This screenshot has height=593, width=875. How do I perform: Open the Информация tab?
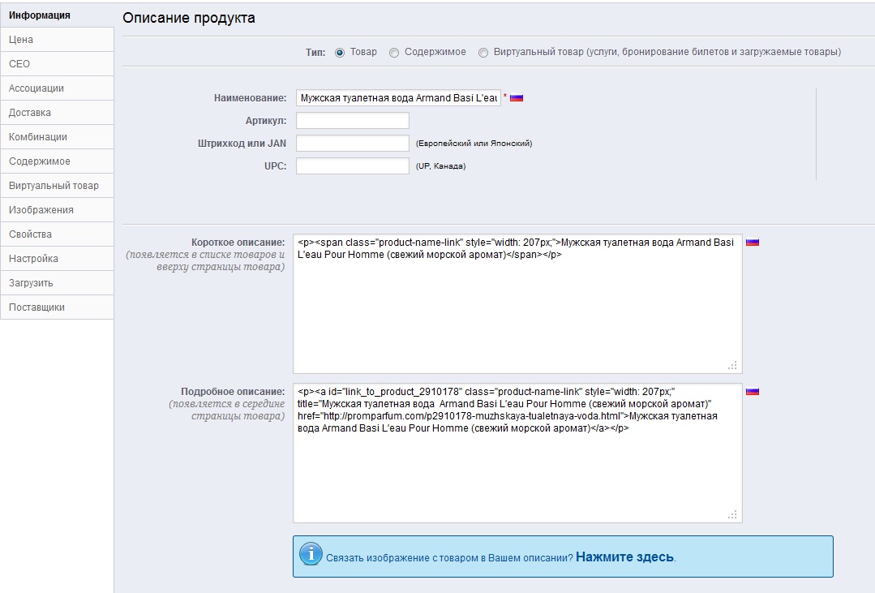[57, 15]
